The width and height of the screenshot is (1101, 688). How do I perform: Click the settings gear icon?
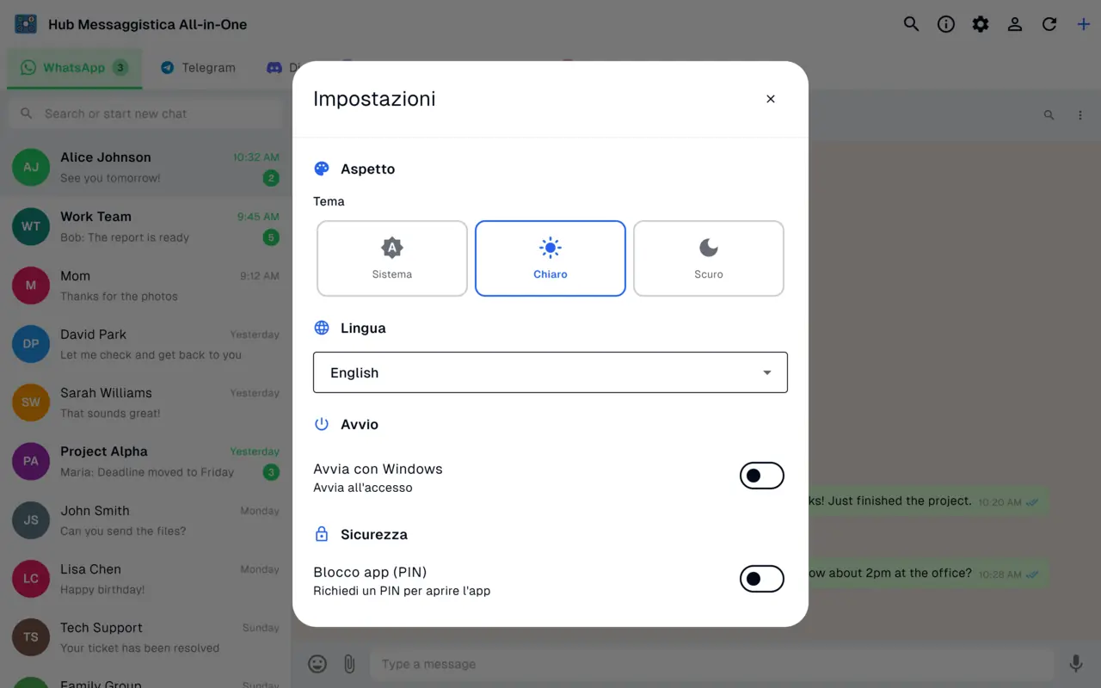pyautogui.click(x=981, y=24)
